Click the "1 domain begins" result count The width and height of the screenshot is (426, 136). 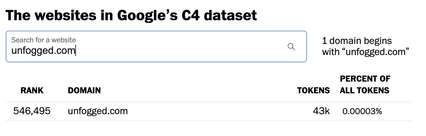pyautogui.click(x=357, y=41)
